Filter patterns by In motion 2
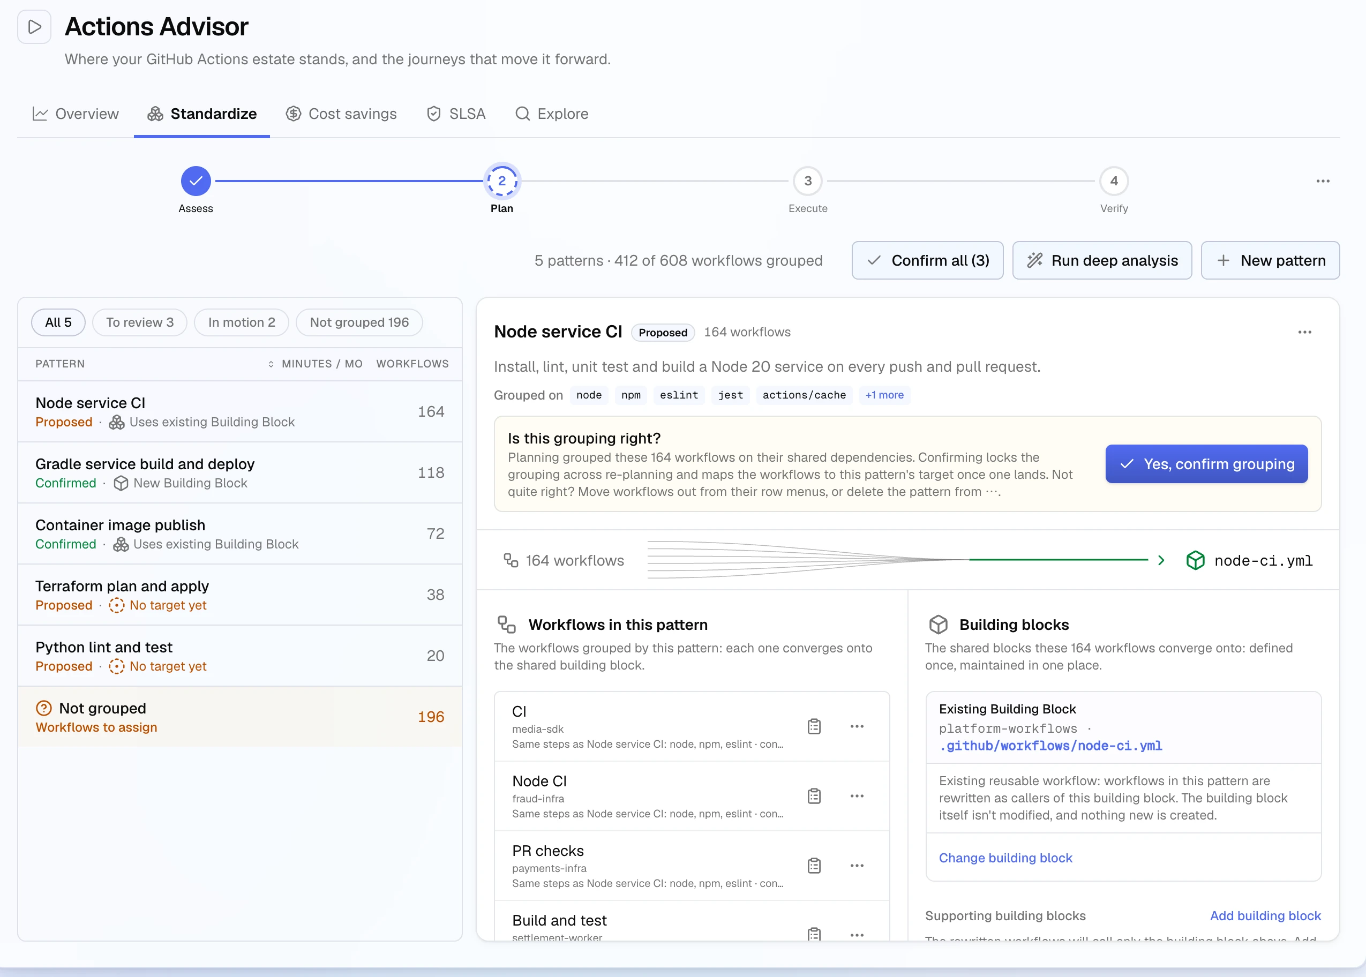Image resolution: width=1366 pixels, height=977 pixels. click(241, 322)
